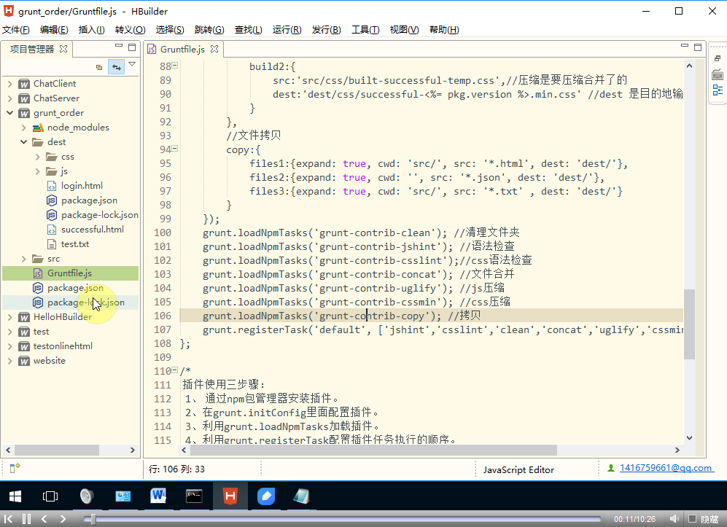This screenshot has height=527, width=727.
Task: Mute the volume speaker in taskbar tray
Action: pos(674,518)
